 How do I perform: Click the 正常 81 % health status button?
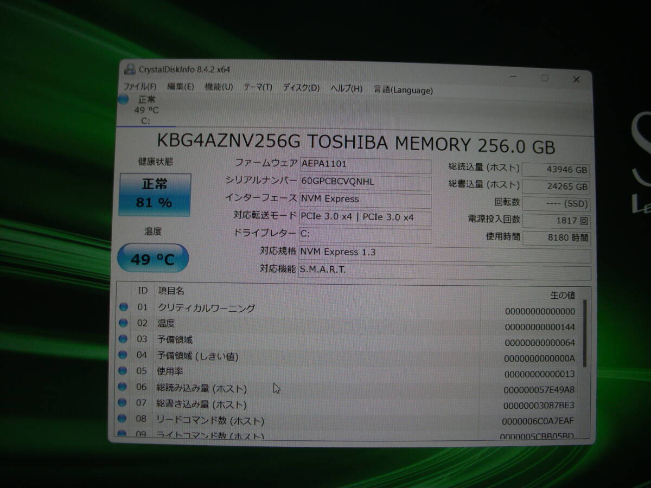point(155,194)
